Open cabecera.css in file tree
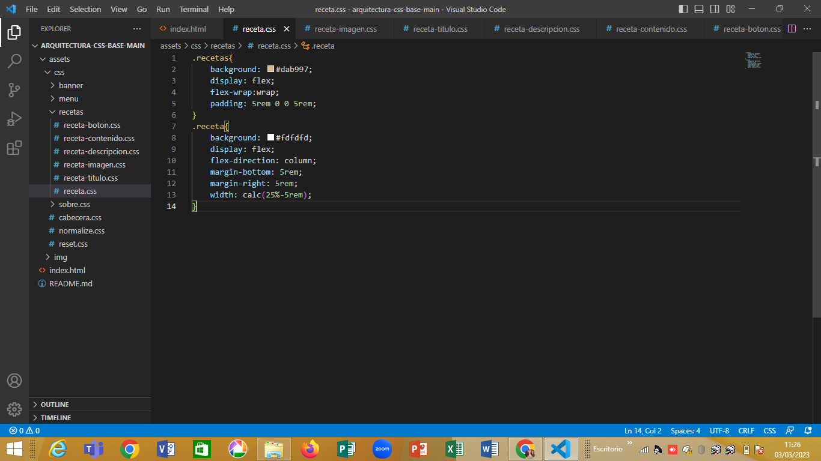This screenshot has height=461, width=821. [x=90, y=217]
